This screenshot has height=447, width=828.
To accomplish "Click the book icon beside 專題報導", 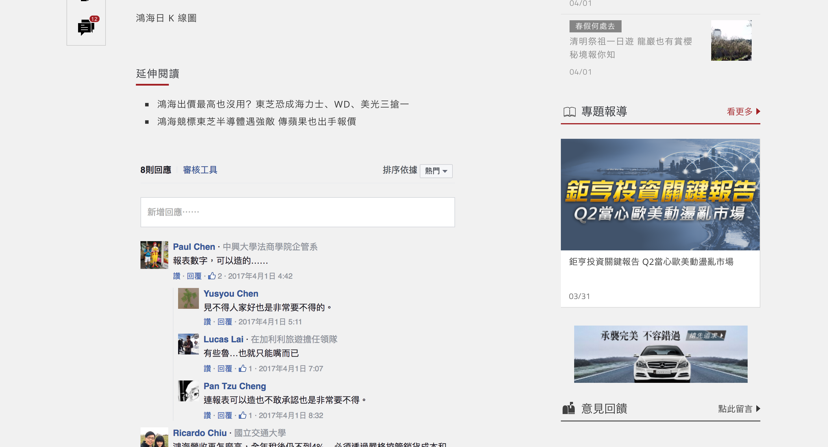I will click(569, 112).
